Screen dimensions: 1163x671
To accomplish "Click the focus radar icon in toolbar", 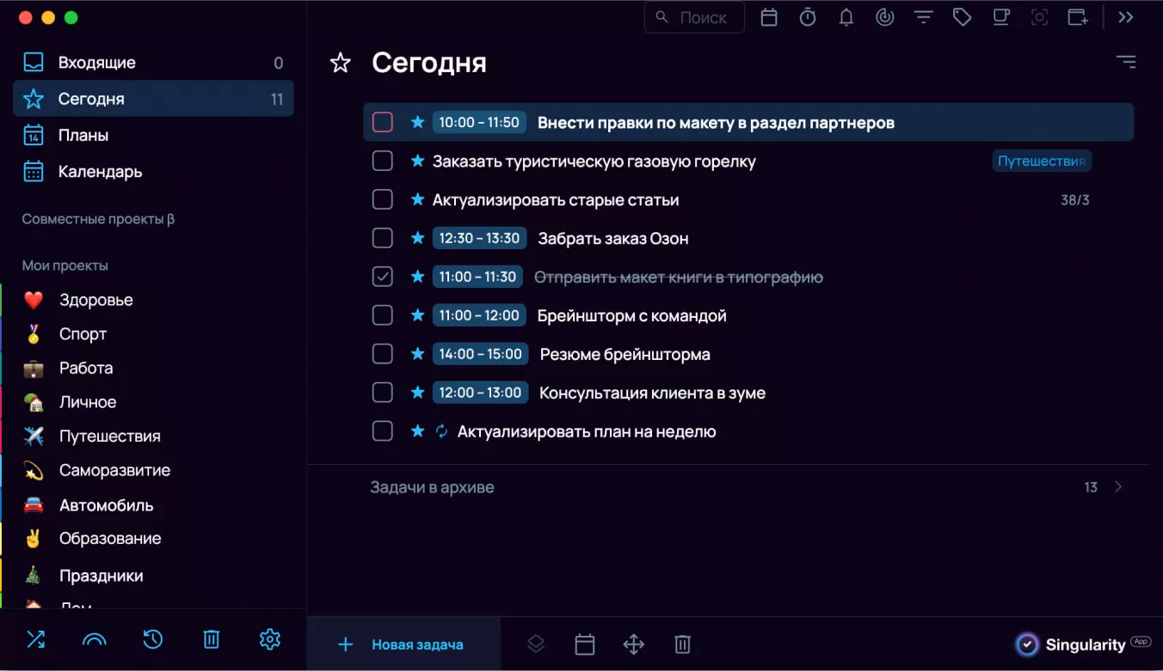I will point(885,17).
